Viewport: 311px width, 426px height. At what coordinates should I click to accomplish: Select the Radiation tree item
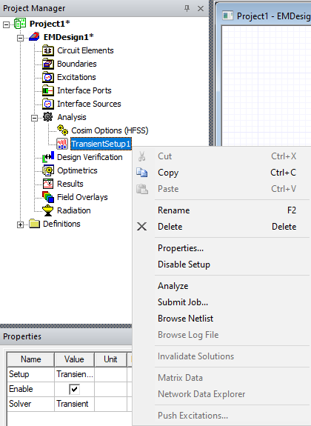pyautogui.click(x=74, y=210)
